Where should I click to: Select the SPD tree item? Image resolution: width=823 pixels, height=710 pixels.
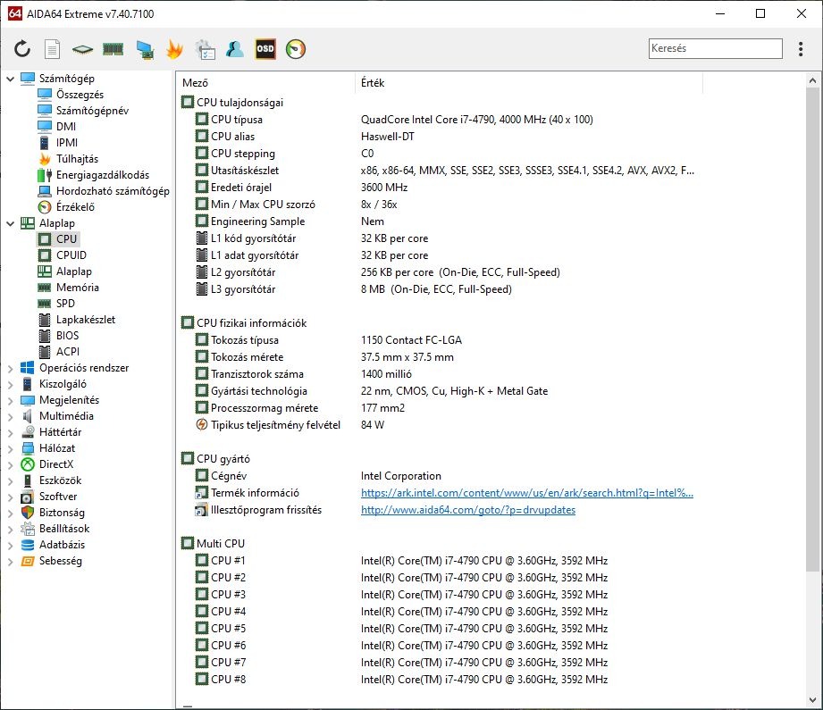coord(65,304)
